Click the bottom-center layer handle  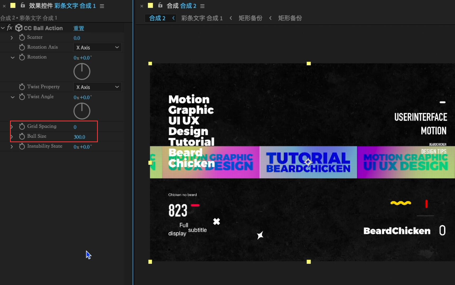pyautogui.click(x=309, y=262)
